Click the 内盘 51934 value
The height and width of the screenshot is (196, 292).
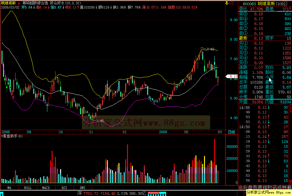[286, 102]
